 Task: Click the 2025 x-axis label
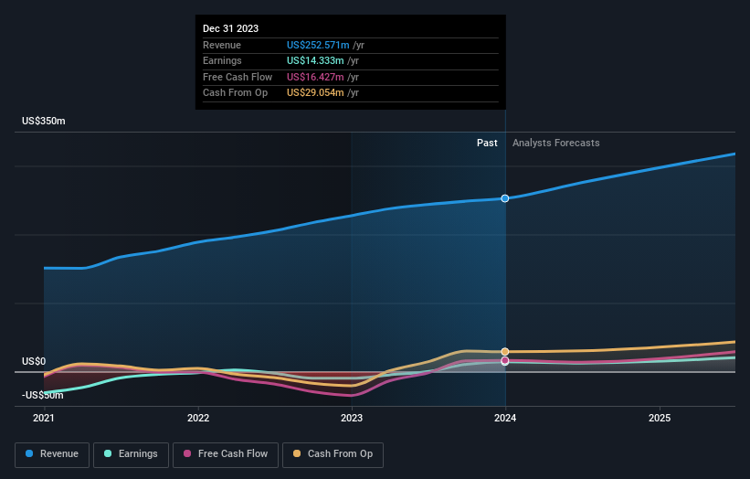click(x=660, y=419)
